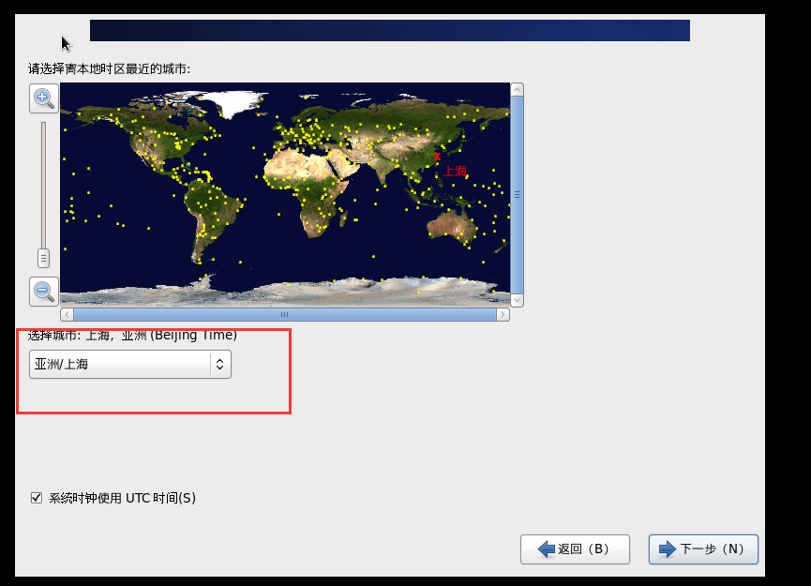Viewport: 811px width, 586px height.
Task: Click the 下一步 button
Action: pos(702,549)
